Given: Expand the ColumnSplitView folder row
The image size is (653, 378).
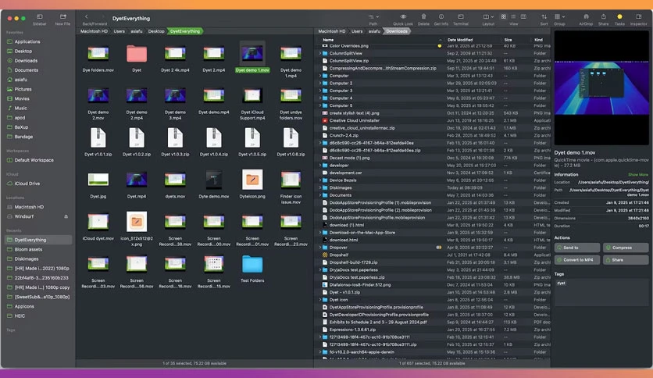Looking at the screenshot, I should click(320, 53).
